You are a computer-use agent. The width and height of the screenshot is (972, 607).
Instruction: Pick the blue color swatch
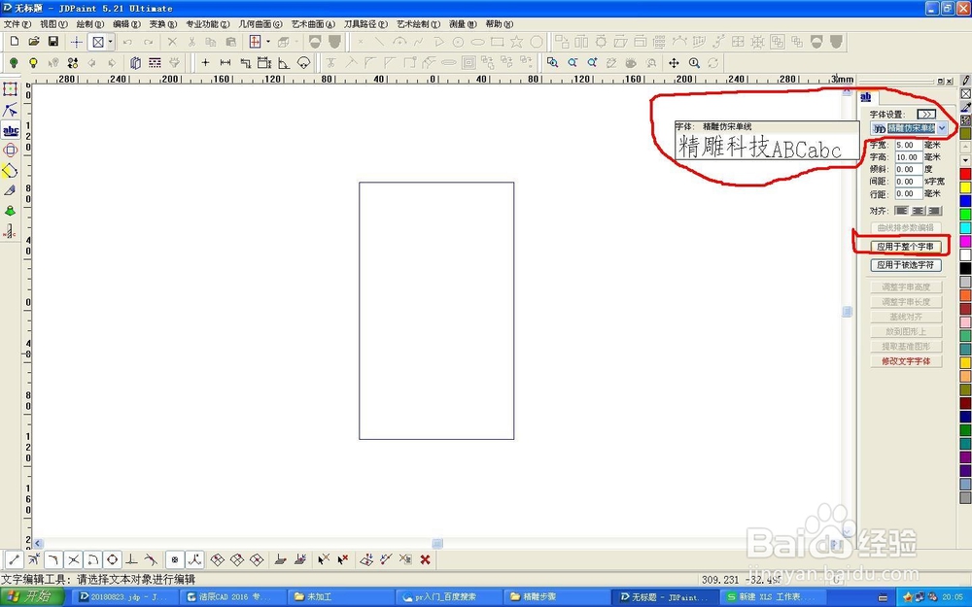coord(966,201)
